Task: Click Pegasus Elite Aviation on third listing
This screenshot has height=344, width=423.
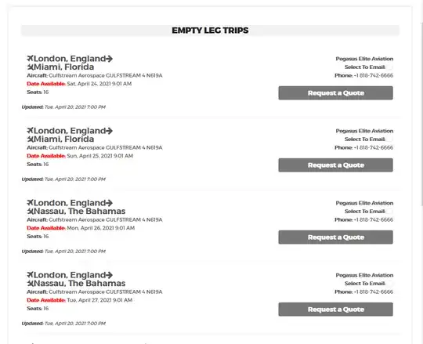Action: tap(364, 203)
